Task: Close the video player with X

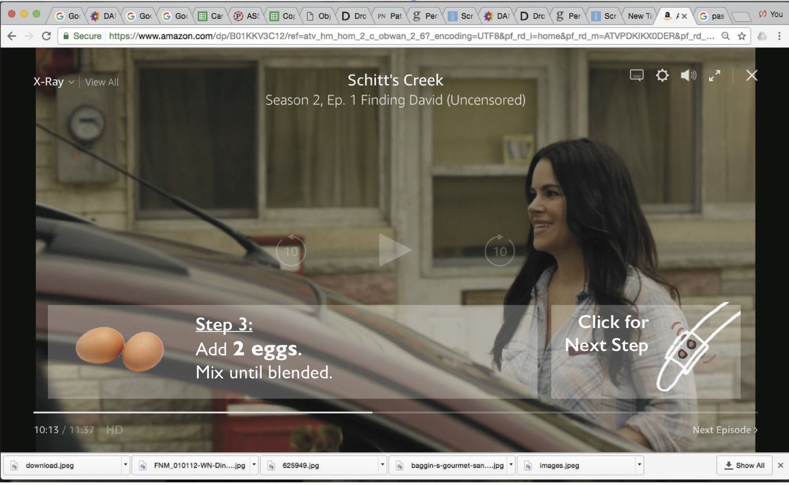Action: [752, 75]
